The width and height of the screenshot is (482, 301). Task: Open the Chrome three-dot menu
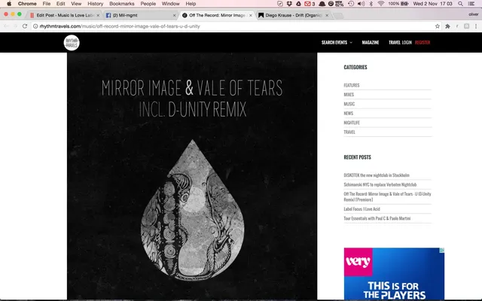(x=475, y=26)
